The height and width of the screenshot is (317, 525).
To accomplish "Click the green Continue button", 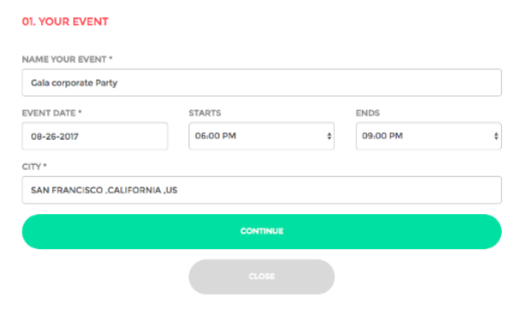I will point(261,231).
